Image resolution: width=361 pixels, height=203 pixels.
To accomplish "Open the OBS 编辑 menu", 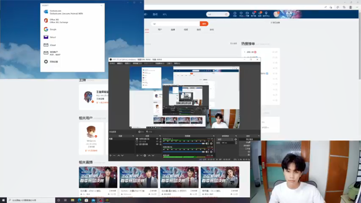I will click(120, 63).
